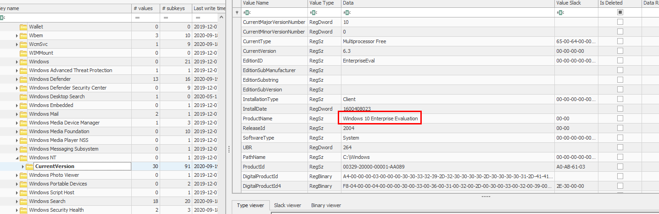Sort by the Value Type column header
This screenshot has height=214, width=659.
322,3
